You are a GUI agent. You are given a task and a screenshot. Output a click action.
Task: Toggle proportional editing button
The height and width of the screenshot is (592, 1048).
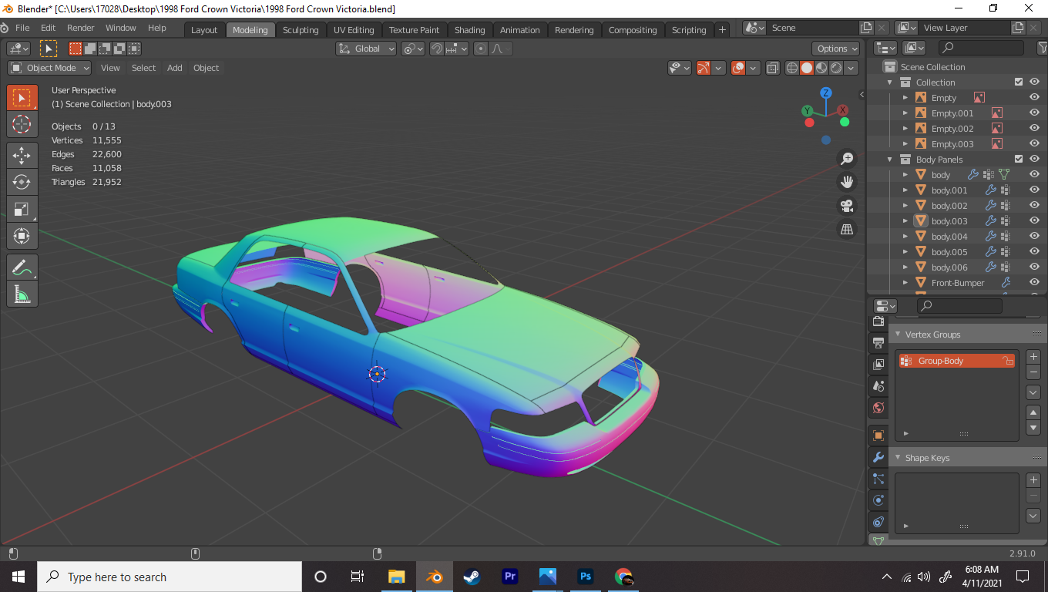[481, 49]
